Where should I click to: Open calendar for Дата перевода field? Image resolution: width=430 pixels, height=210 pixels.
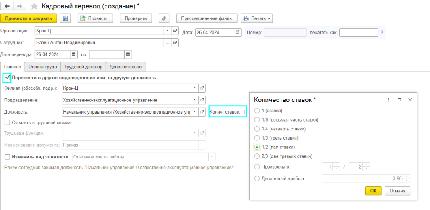pos(74,54)
